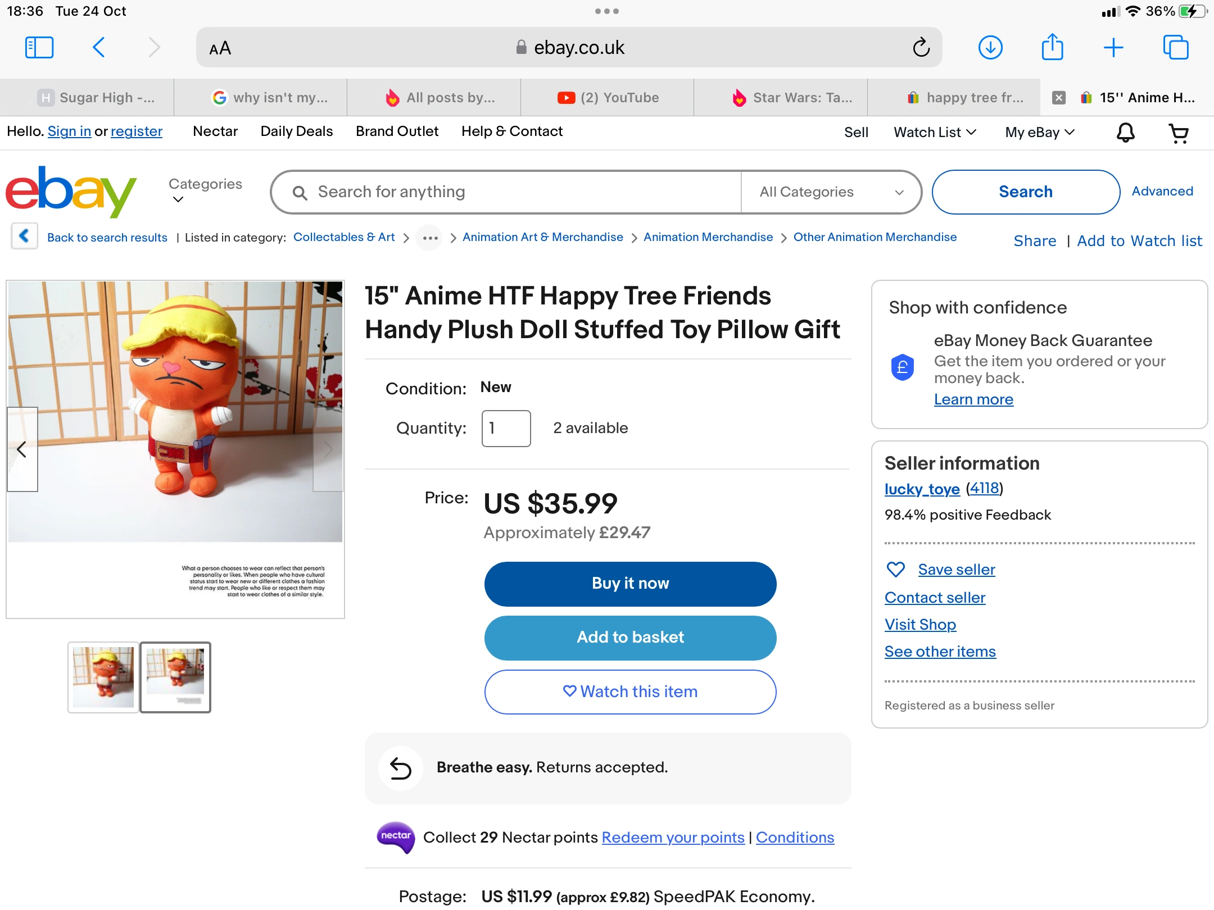This screenshot has height=910, width=1214.
Task: Open the shopping basket icon
Action: click(x=1178, y=133)
